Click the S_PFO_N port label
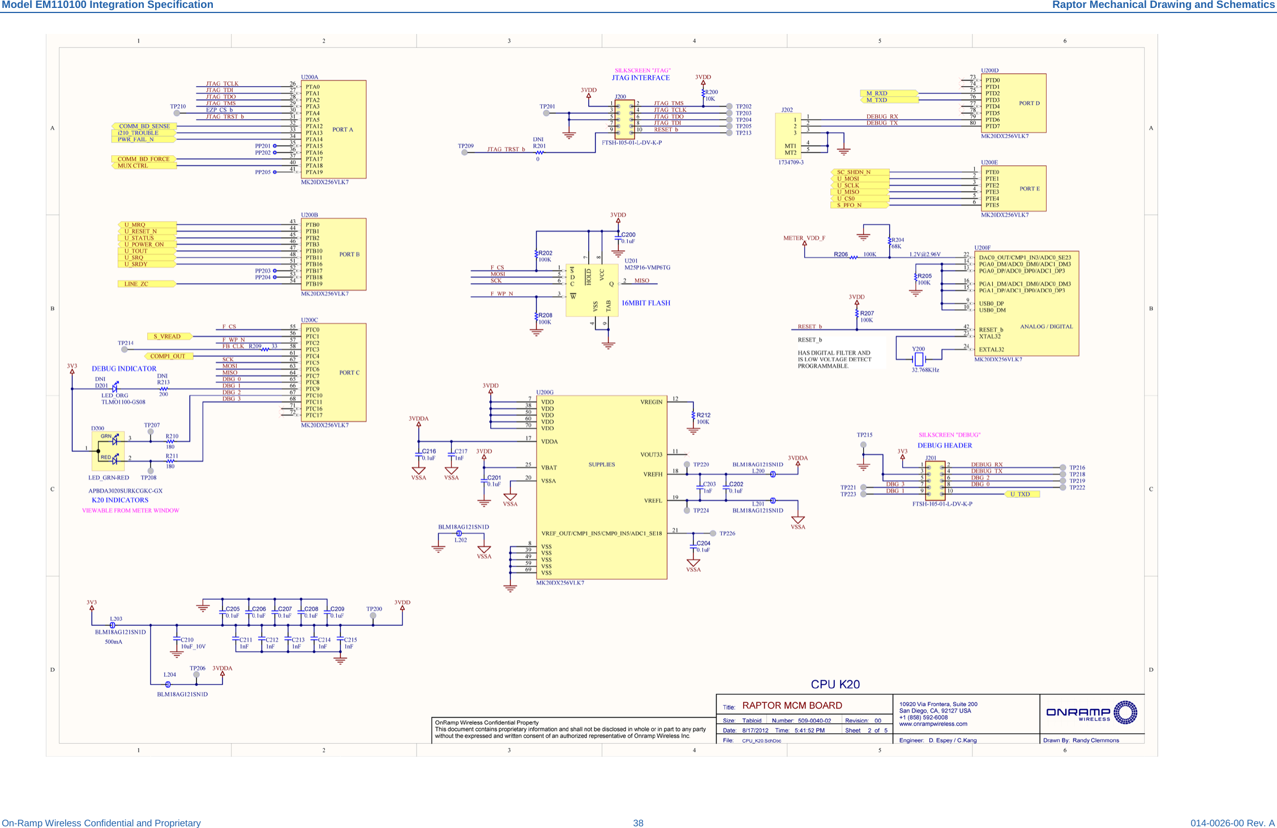The width and height of the screenshot is (1277, 828). point(860,205)
